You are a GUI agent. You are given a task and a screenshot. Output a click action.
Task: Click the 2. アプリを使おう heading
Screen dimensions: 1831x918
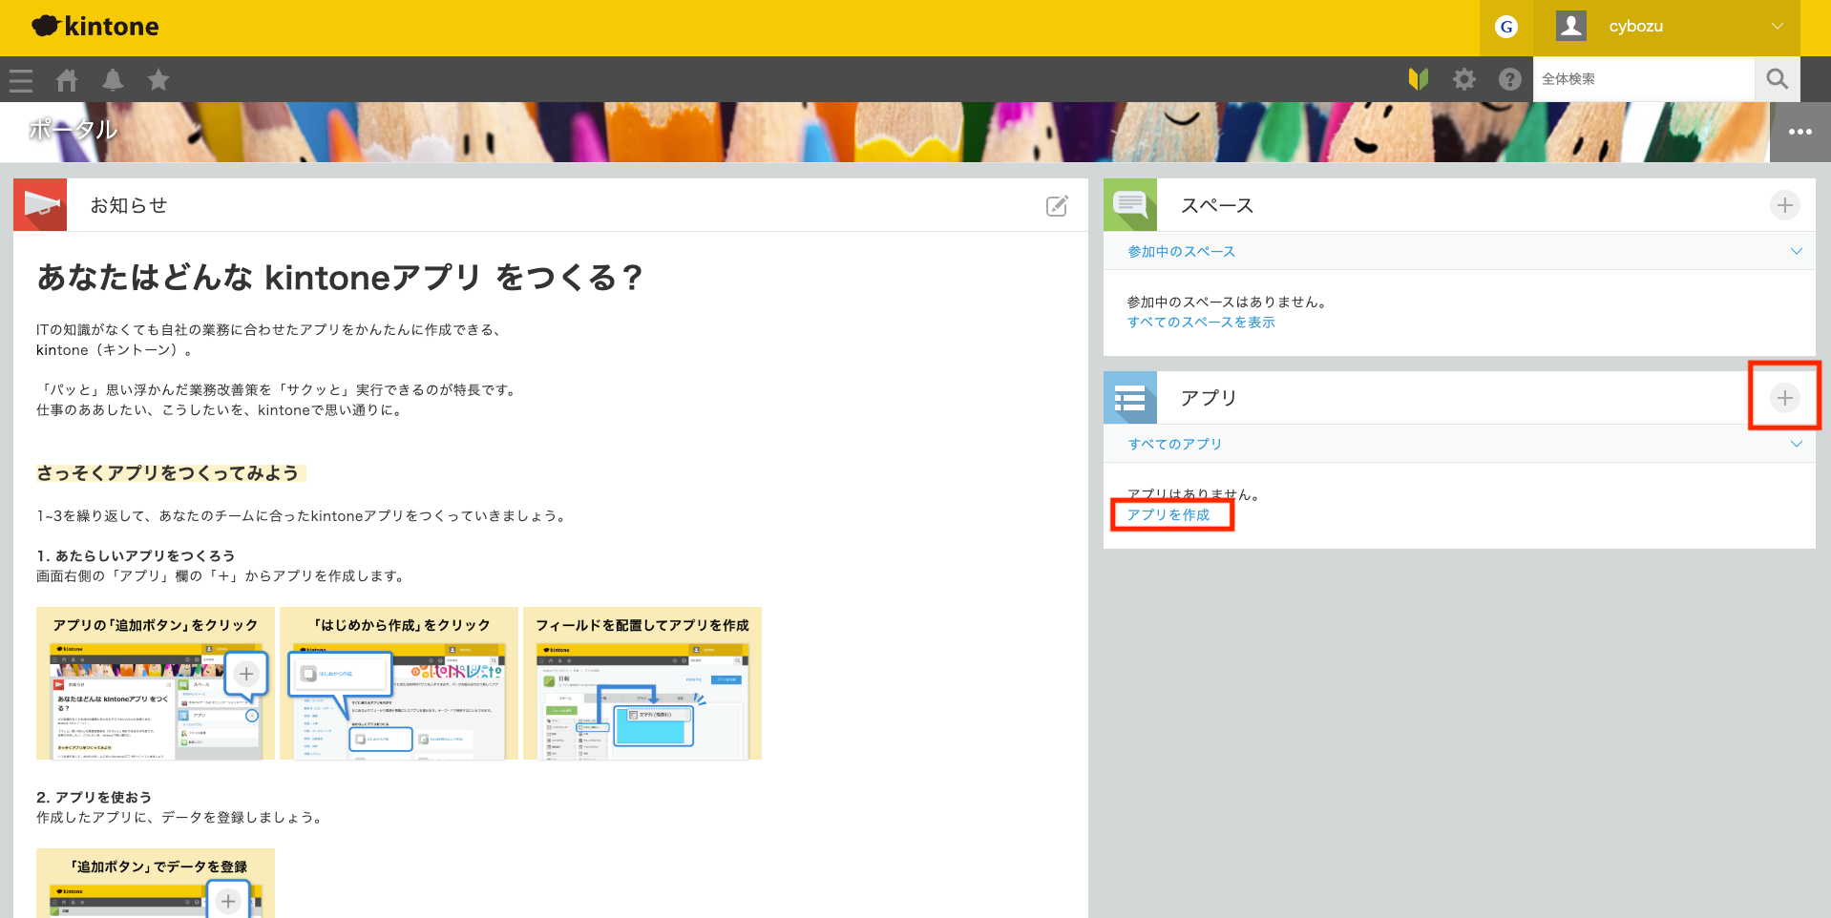[x=94, y=797]
